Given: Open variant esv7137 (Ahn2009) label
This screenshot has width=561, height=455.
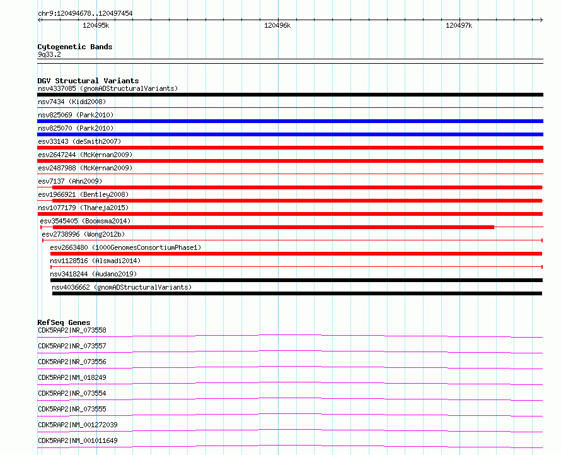Looking at the screenshot, I should (x=70, y=181).
